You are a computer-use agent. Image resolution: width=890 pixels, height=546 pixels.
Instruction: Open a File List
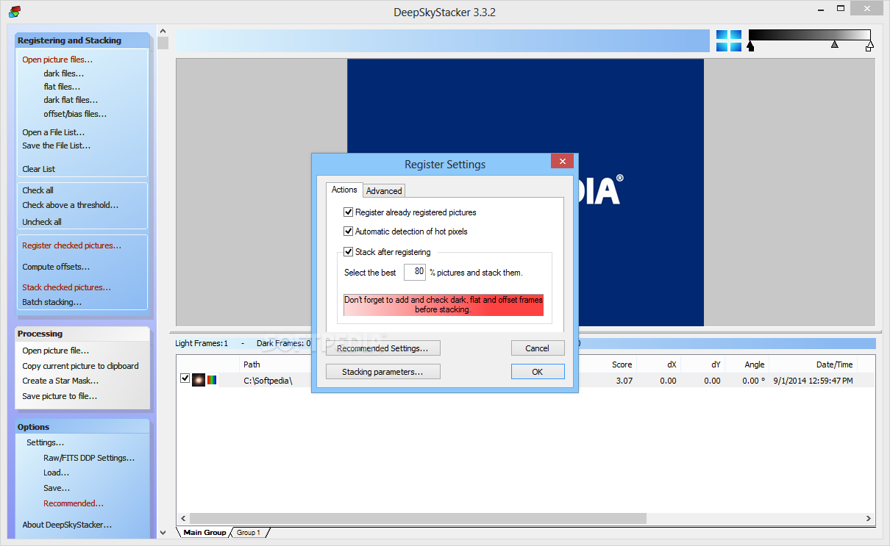pos(53,132)
